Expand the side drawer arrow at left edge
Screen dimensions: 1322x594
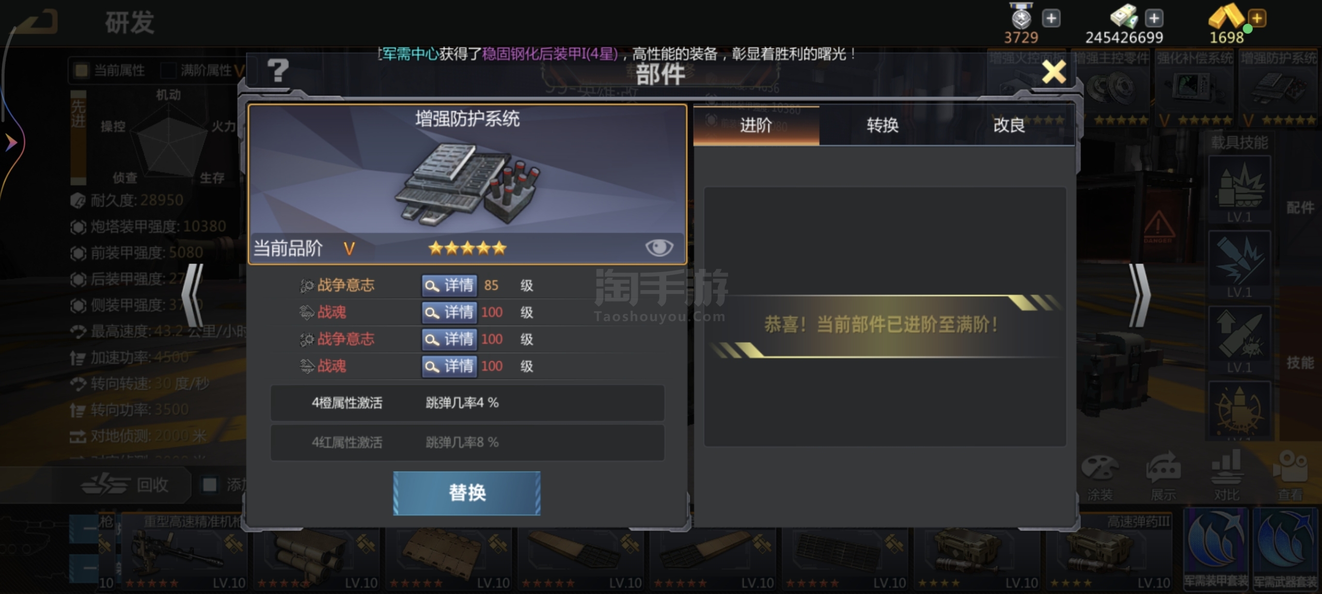click(10, 142)
